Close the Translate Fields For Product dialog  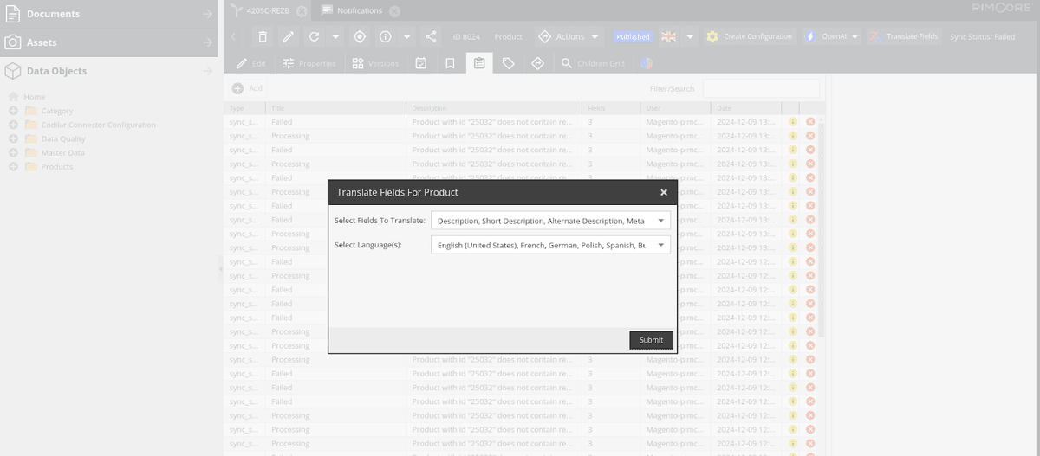click(x=664, y=192)
